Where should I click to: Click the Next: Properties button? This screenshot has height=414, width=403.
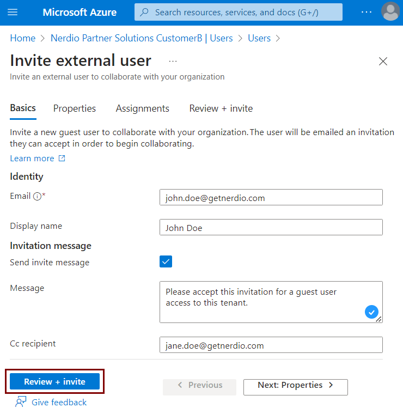pos(296,387)
